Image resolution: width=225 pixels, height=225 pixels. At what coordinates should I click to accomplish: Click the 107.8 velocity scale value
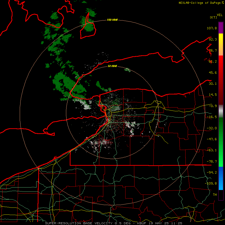tap(212, 28)
